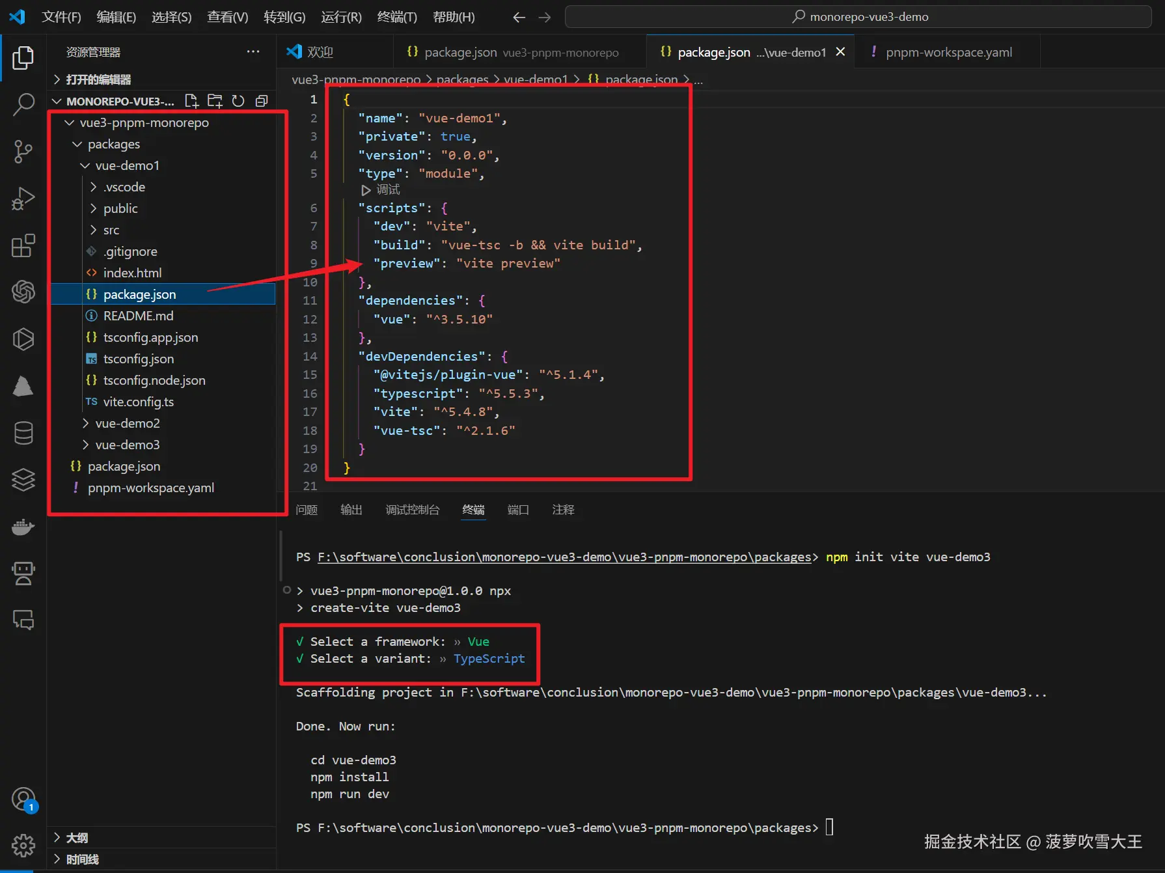Switch to the 问题 panel tab
Screen dimensions: 1165x873
coord(307,510)
